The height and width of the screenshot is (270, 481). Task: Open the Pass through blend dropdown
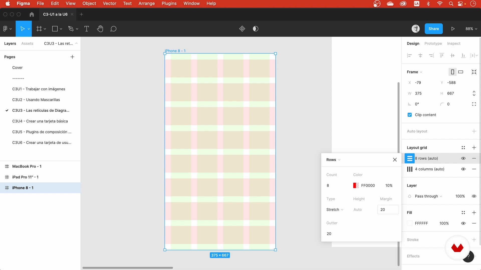[428, 196]
